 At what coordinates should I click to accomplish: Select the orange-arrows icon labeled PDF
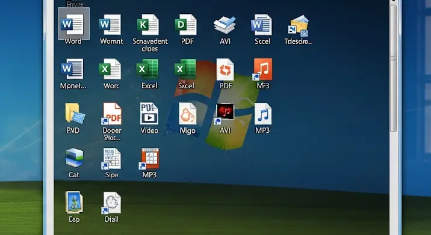(x=225, y=69)
